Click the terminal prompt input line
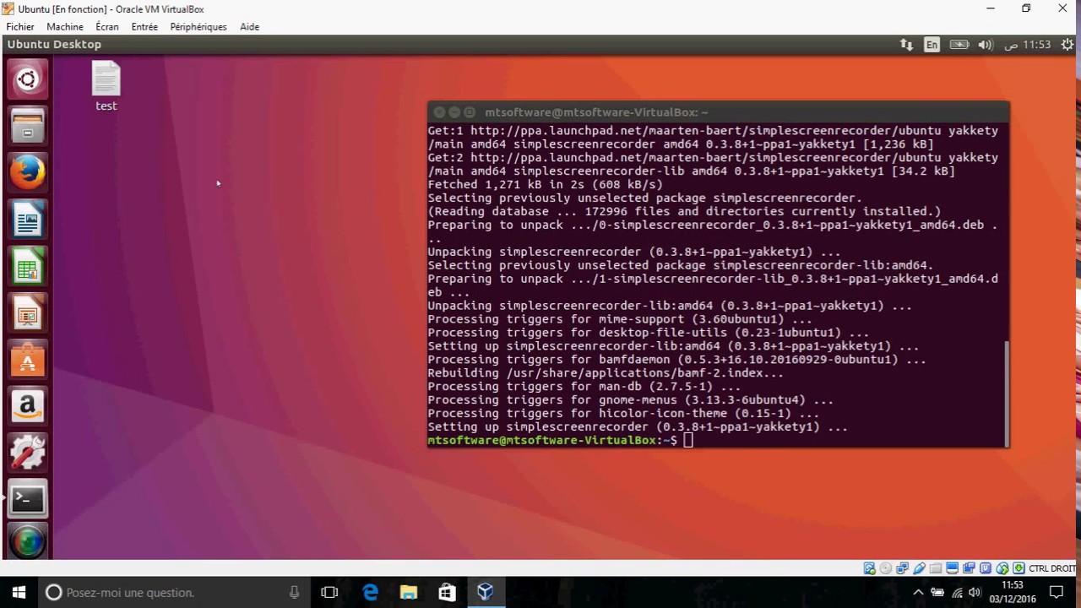 [x=717, y=440]
